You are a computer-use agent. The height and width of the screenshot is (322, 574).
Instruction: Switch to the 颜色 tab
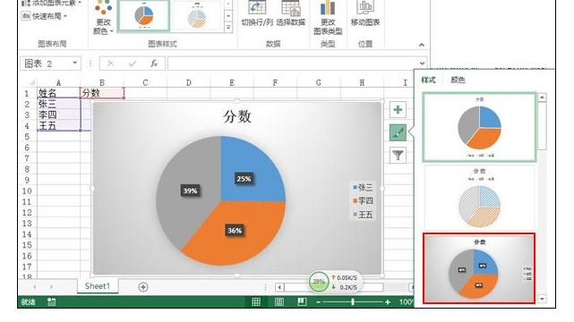coord(458,80)
